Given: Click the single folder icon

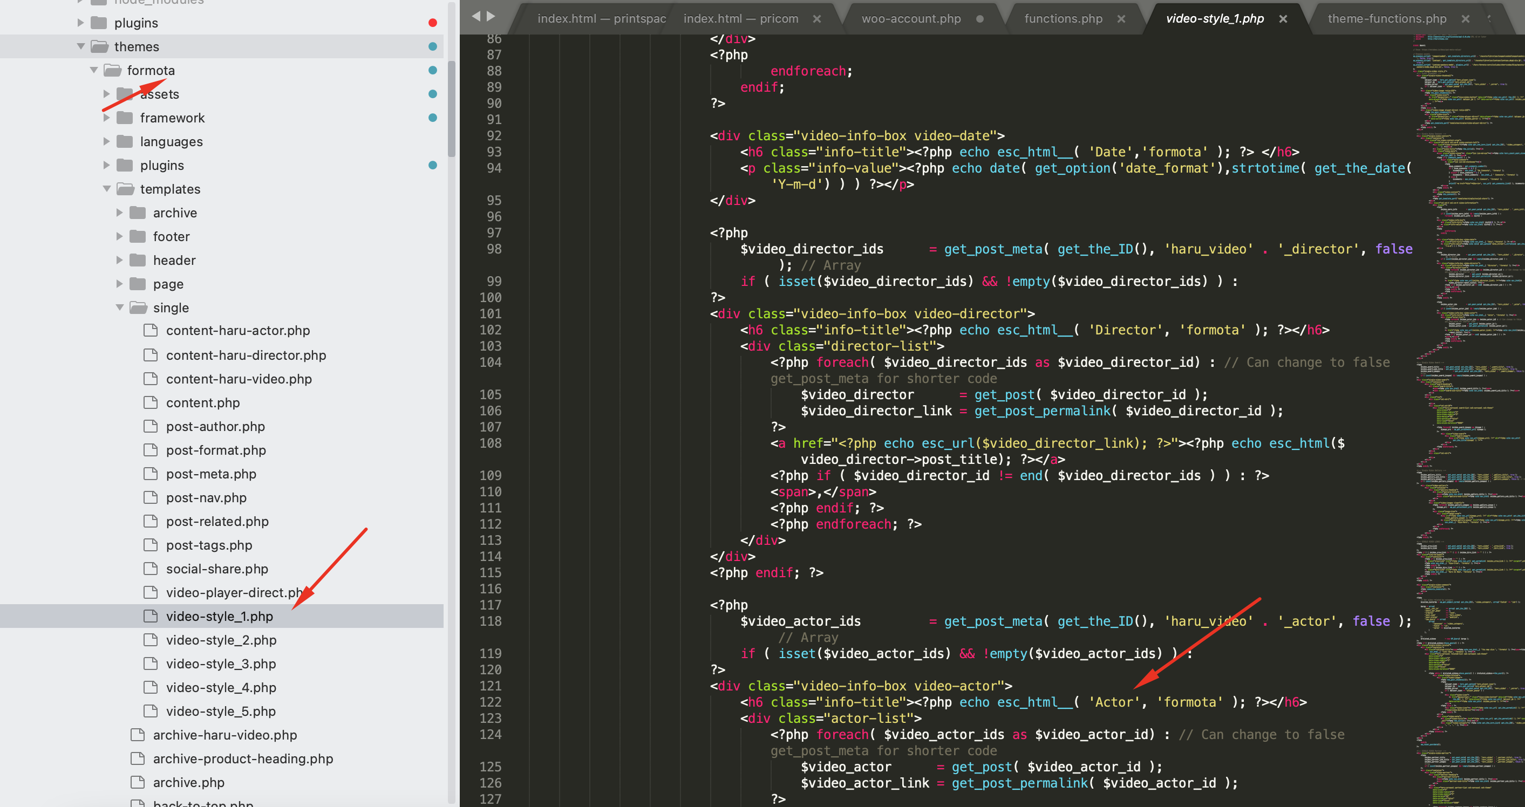Looking at the screenshot, I should tap(139, 306).
